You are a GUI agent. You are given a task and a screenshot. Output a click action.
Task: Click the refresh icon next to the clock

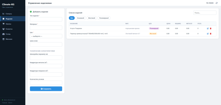[x=217, y=3]
